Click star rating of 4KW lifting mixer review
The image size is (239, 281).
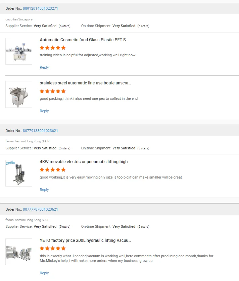(53, 170)
